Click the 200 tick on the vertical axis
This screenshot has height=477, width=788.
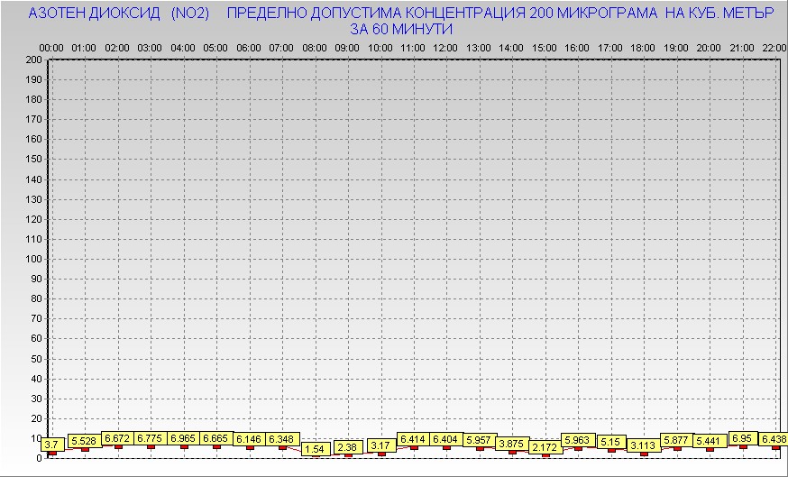(x=33, y=60)
